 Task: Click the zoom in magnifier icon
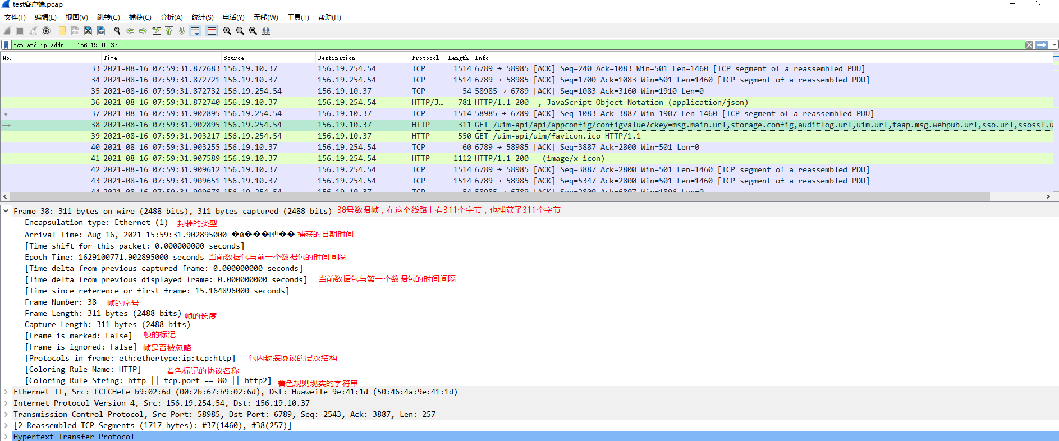click(227, 31)
